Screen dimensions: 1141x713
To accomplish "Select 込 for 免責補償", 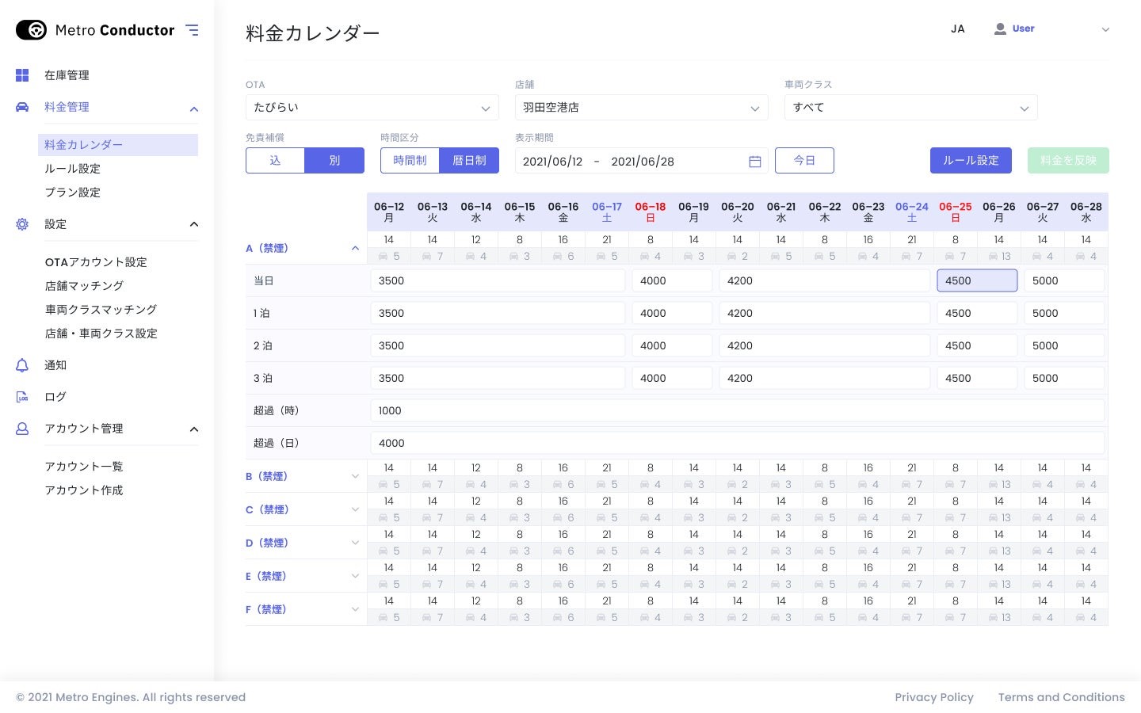I will point(275,160).
